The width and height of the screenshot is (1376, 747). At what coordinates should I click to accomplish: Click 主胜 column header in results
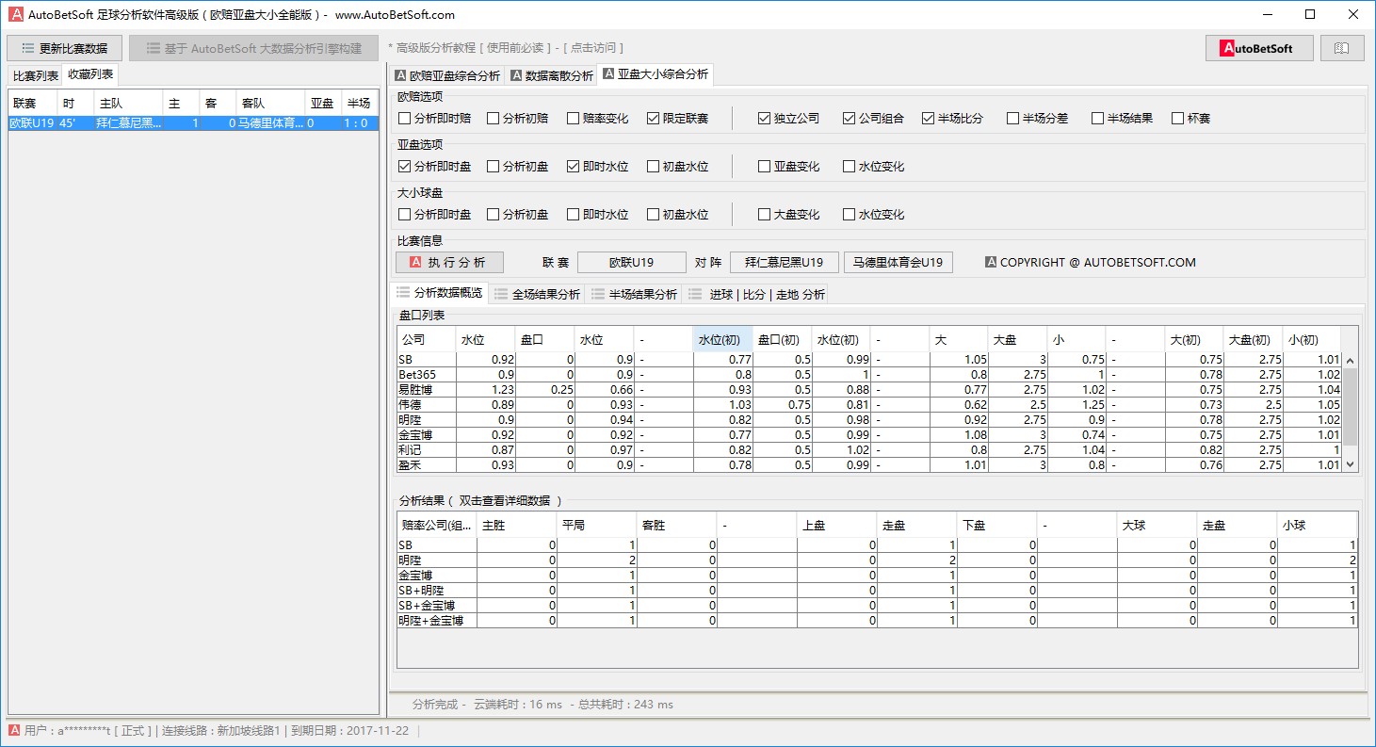(517, 525)
